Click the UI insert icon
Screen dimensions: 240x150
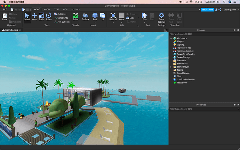103,16
